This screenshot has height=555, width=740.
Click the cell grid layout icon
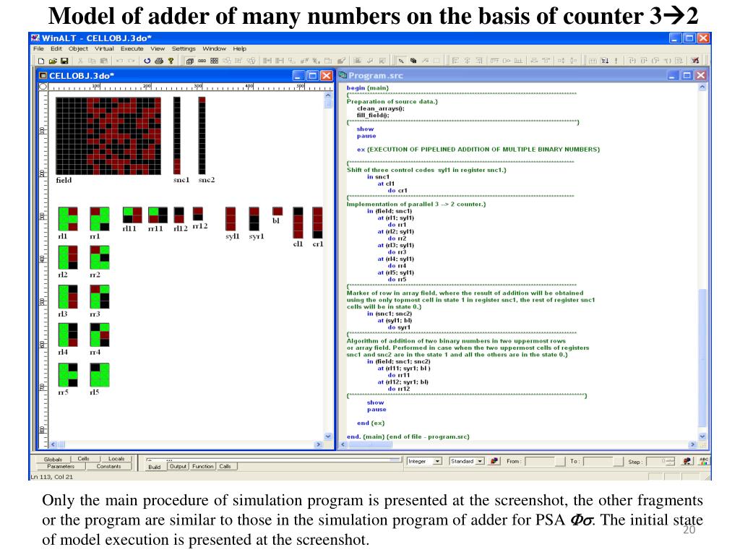click(x=214, y=61)
